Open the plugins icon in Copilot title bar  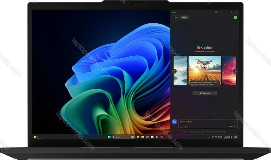click(x=216, y=12)
